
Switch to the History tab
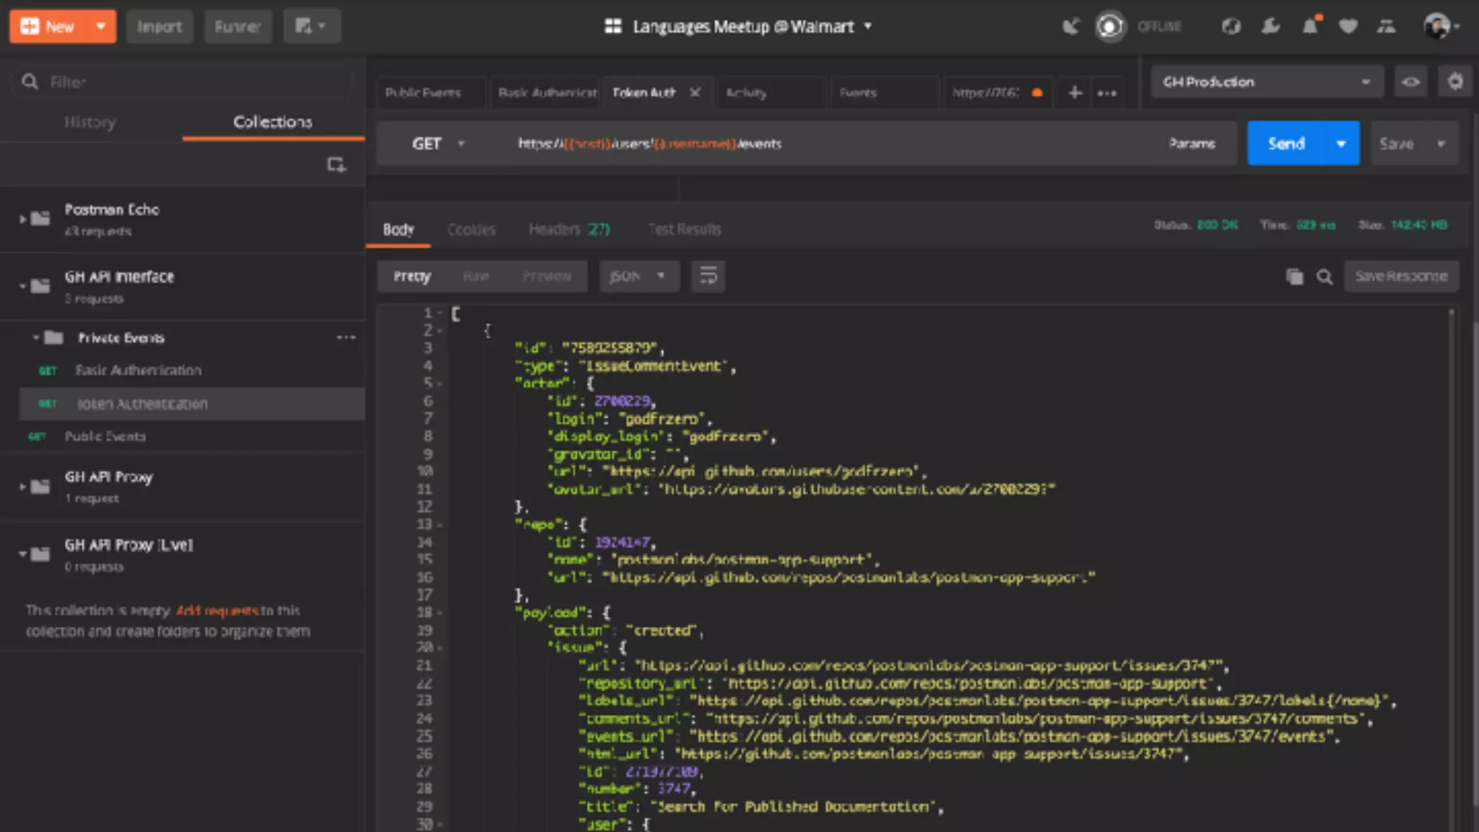pos(90,122)
